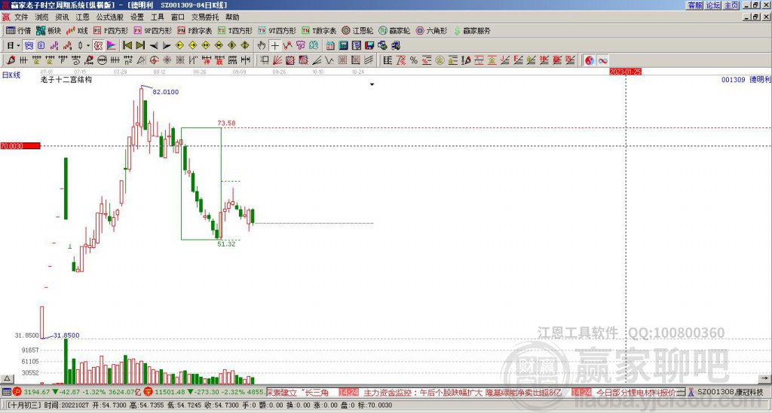Click the gold 金 circle icon
The width and height of the screenshot is (772, 413).
[440, 60]
